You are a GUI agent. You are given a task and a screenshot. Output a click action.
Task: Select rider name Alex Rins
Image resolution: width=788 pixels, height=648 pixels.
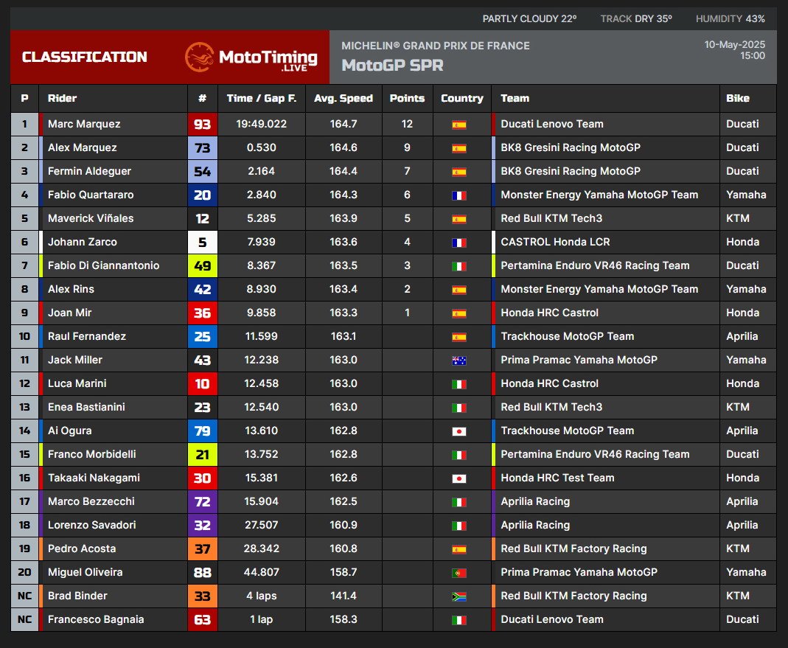(71, 289)
